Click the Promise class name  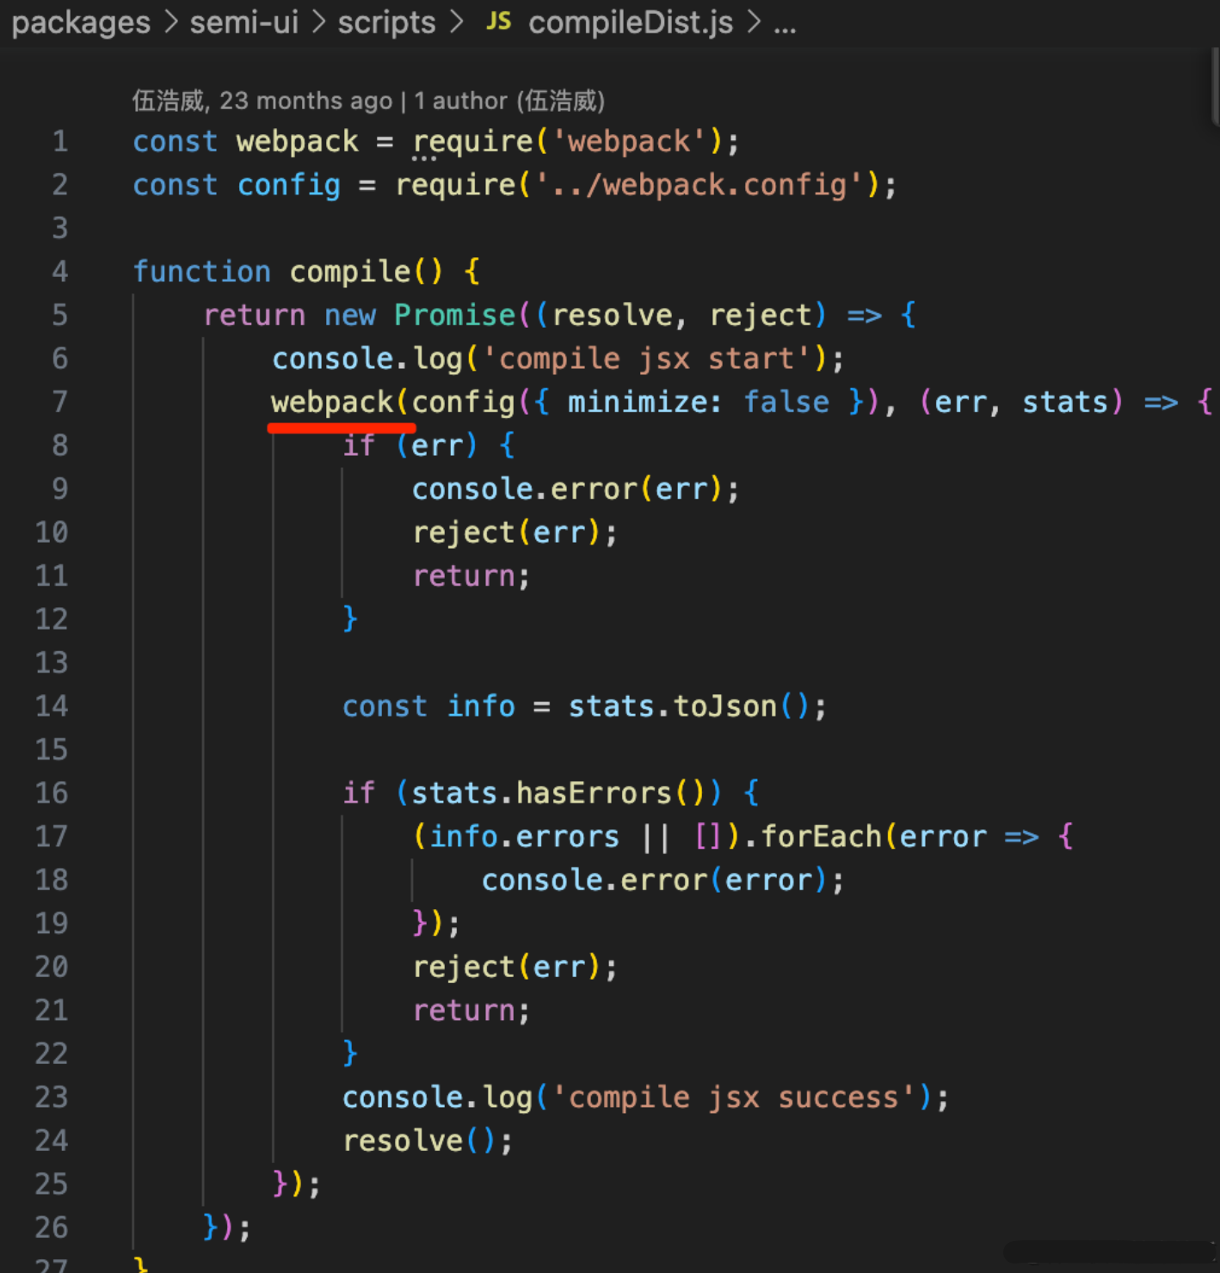coord(455,315)
